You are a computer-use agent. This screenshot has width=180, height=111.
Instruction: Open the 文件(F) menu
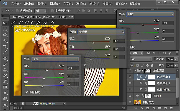16,4
